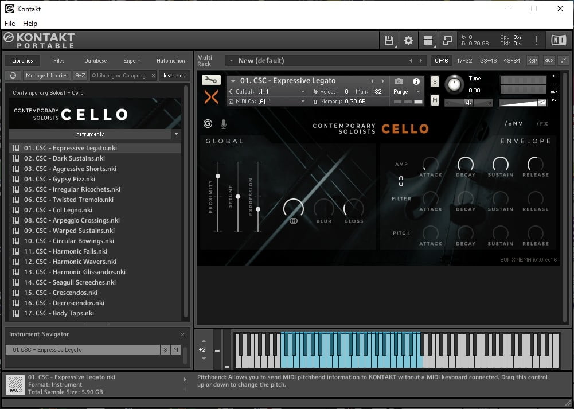Toggle the instrument Solo S button
Viewport: 574px width, 409px height.
click(x=435, y=81)
